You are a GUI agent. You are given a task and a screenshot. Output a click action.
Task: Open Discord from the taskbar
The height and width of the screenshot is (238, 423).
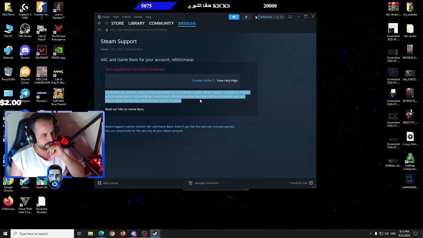pyautogui.click(x=134, y=234)
